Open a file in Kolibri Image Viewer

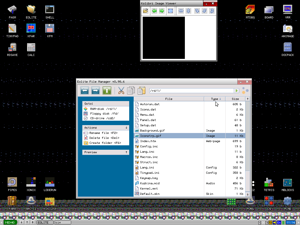point(145,11)
